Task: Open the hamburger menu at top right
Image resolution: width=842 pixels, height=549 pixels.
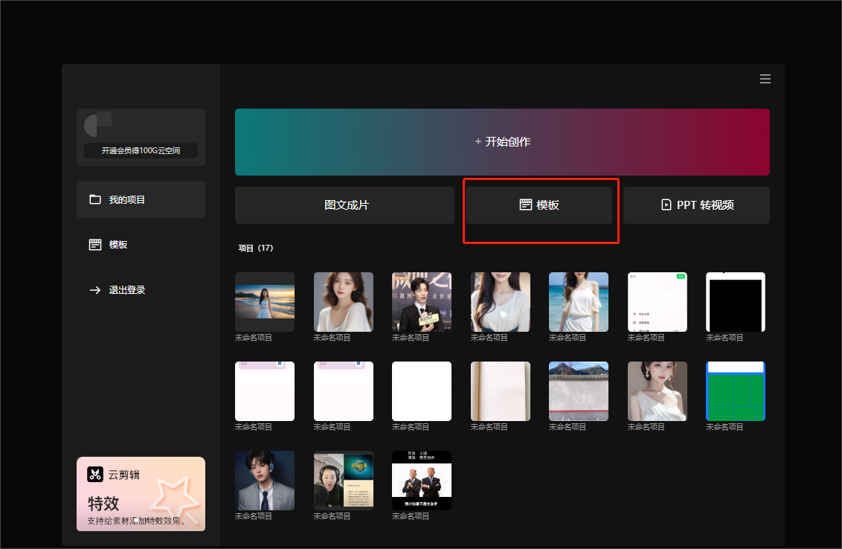Action: click(x=765, y=79)
